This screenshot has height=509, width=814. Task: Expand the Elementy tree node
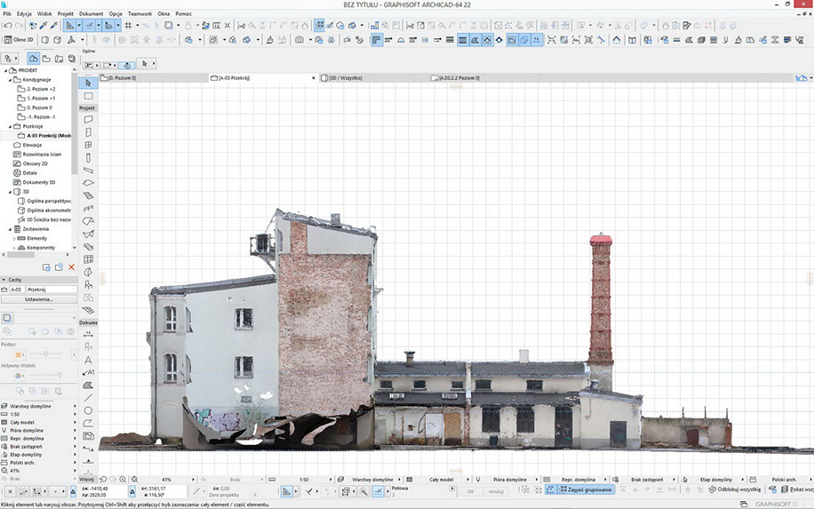click(x=13, y=238)
